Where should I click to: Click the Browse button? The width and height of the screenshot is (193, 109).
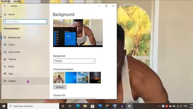point(60,87)
